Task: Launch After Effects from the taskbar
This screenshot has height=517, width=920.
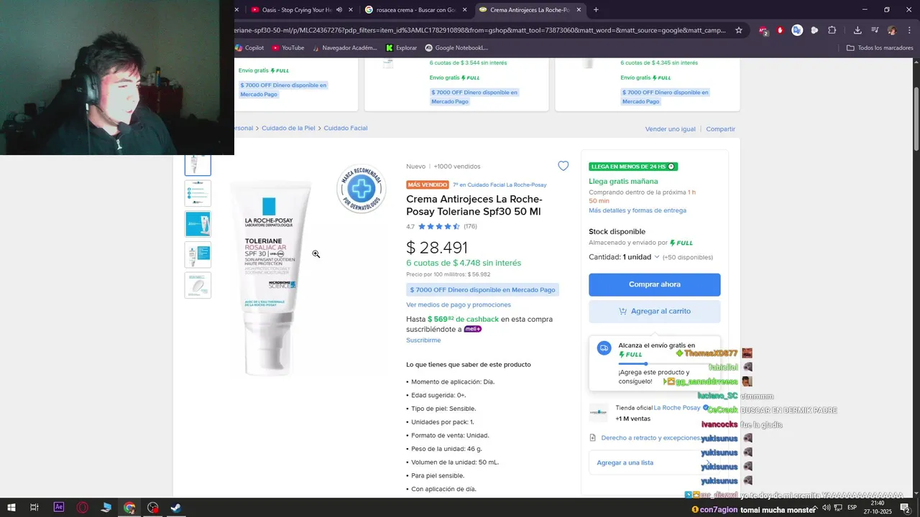Action: (59, 508)
